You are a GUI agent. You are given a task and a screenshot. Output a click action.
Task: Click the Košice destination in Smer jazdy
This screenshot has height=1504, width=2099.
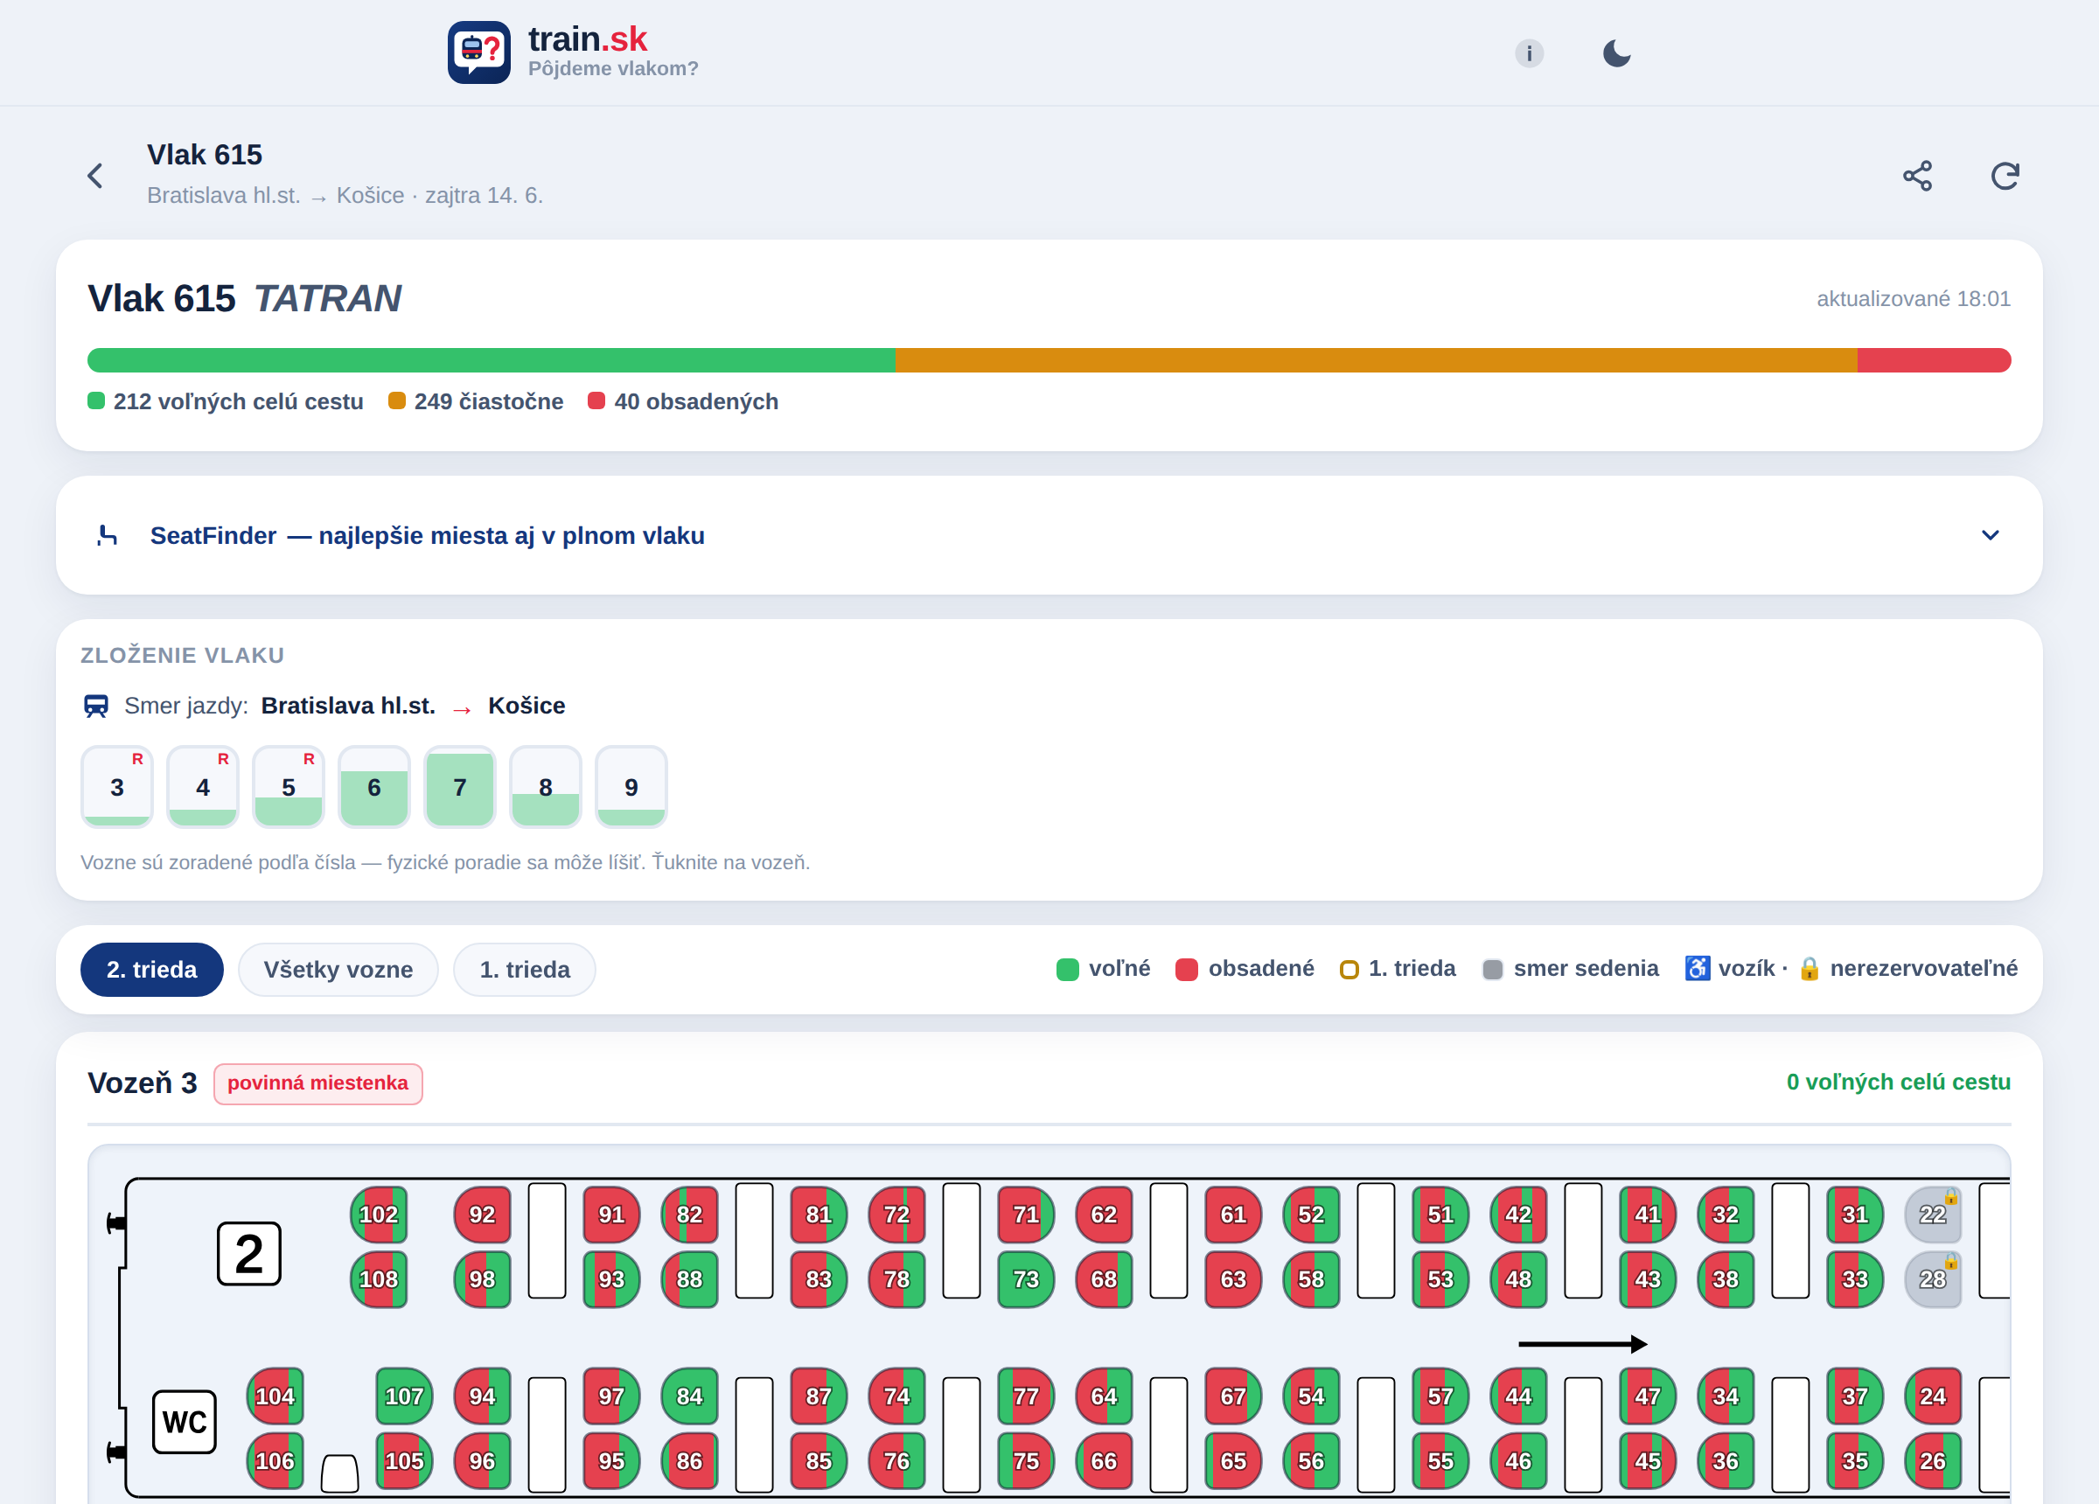[x=526, y=707]
